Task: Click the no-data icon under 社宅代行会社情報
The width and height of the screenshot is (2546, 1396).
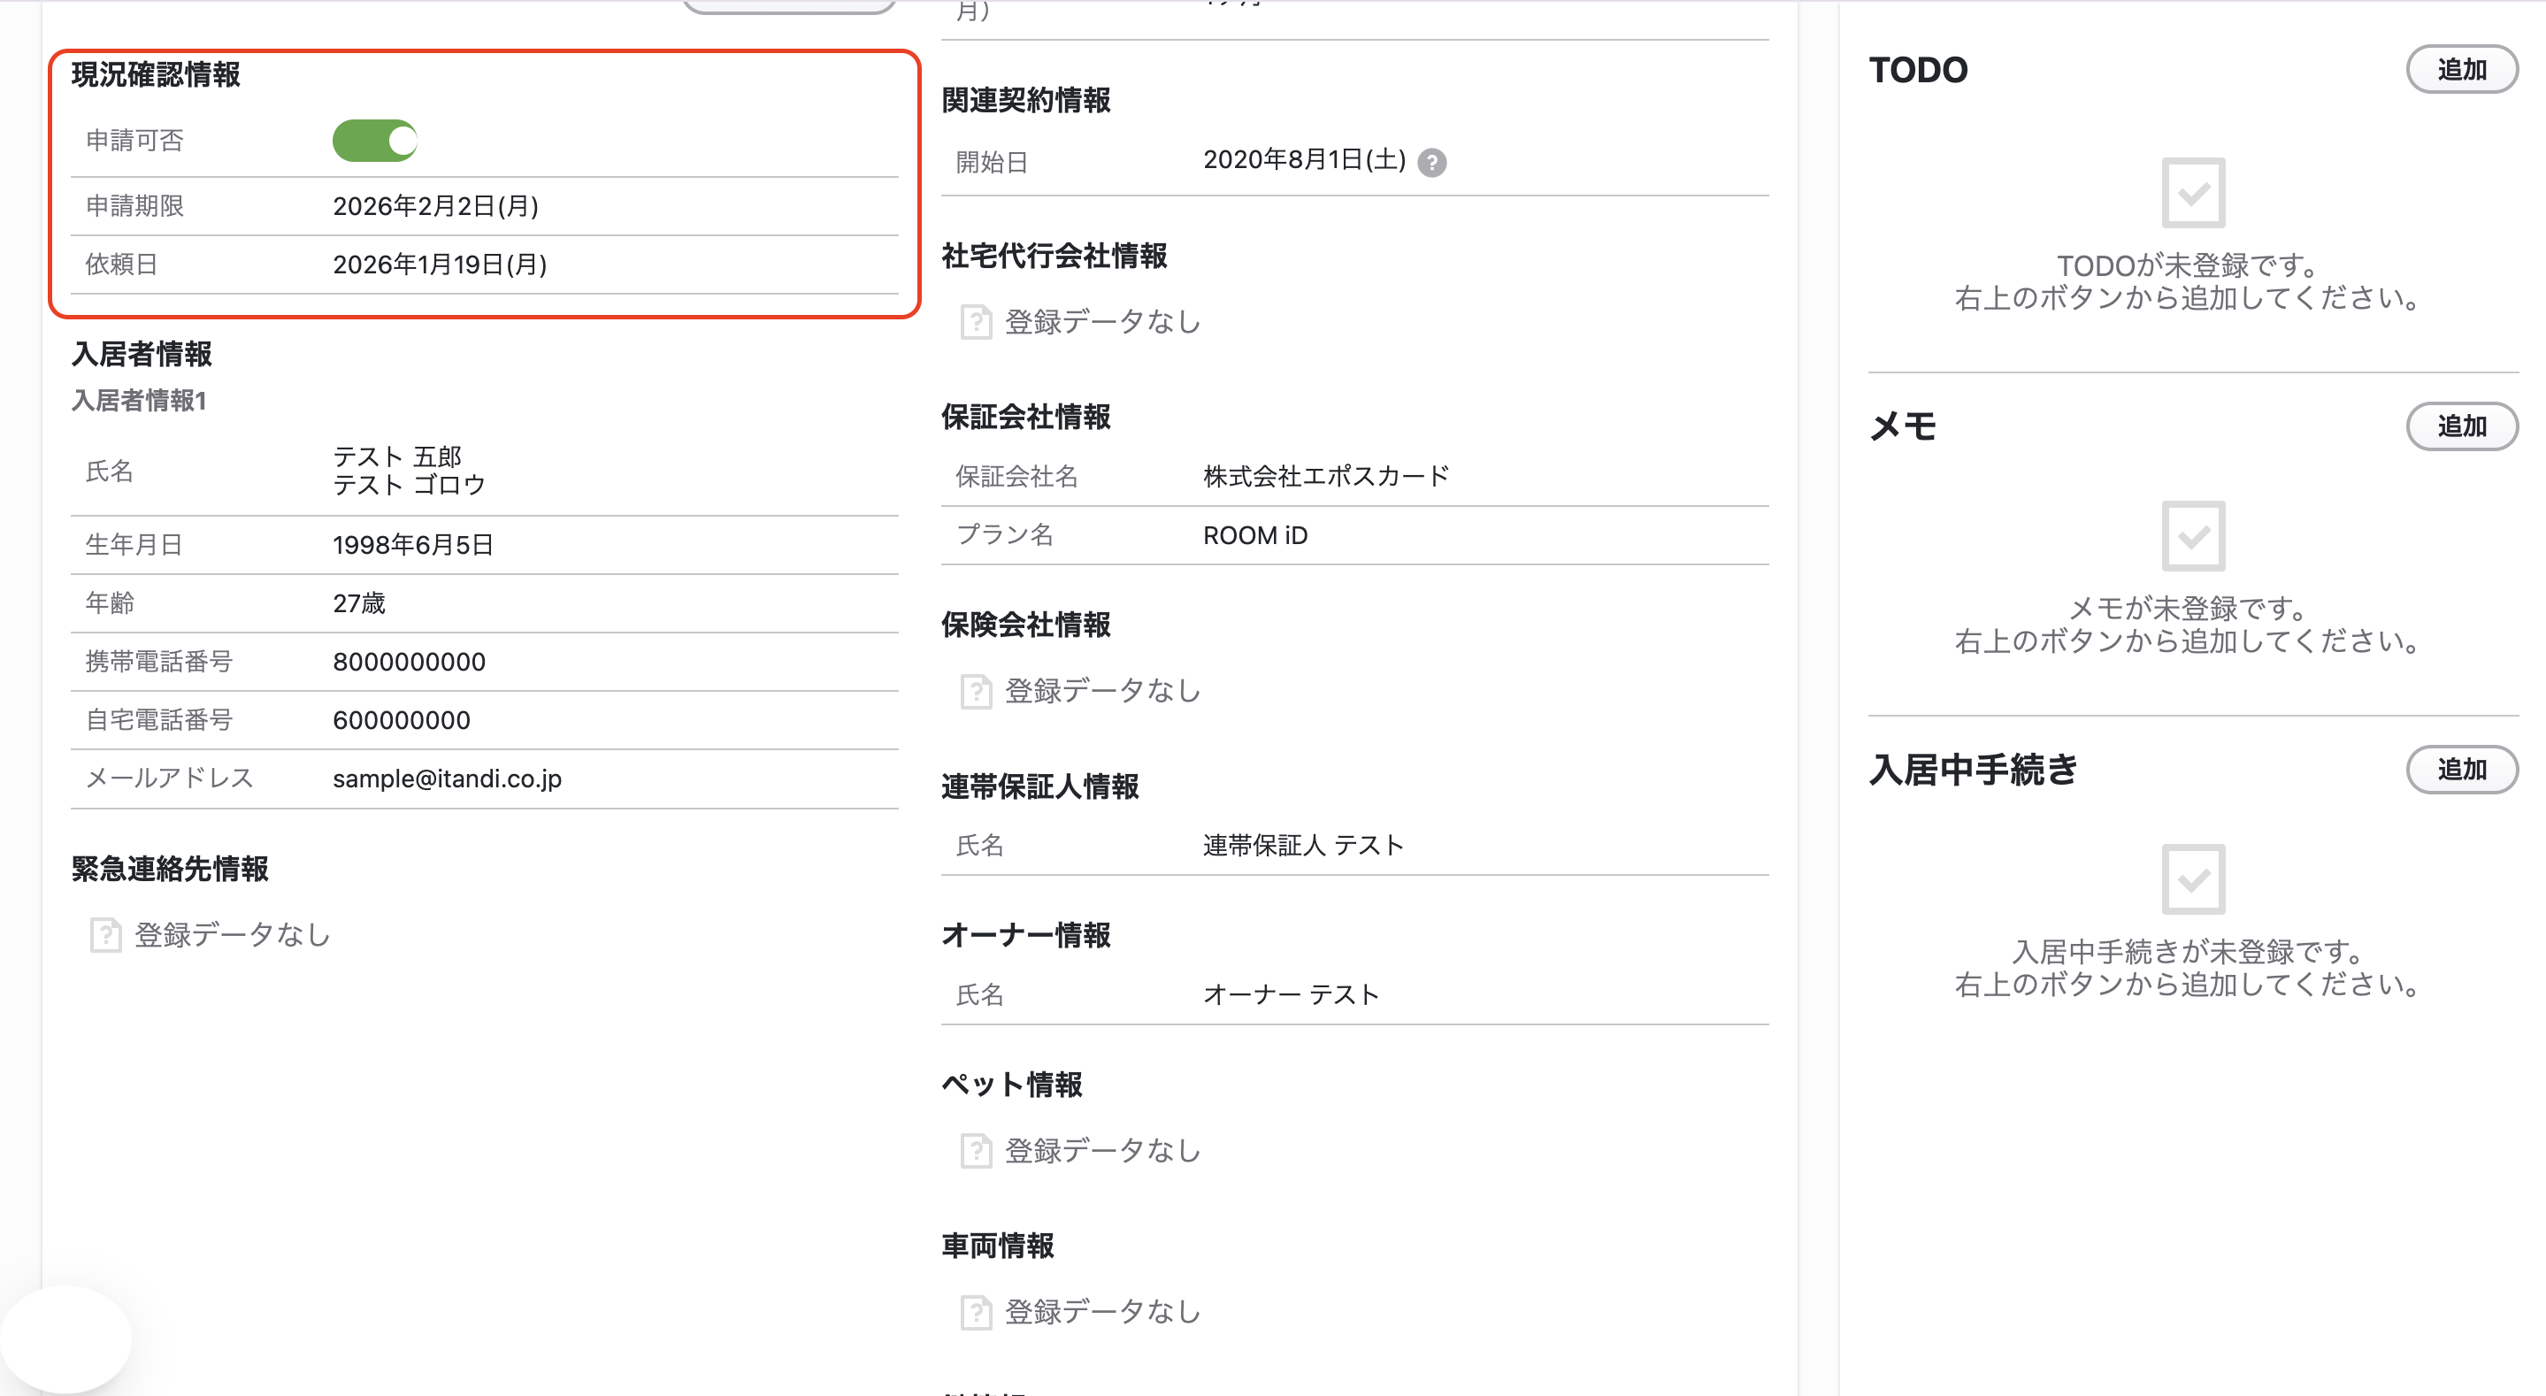Action: (x=976, y=321)
